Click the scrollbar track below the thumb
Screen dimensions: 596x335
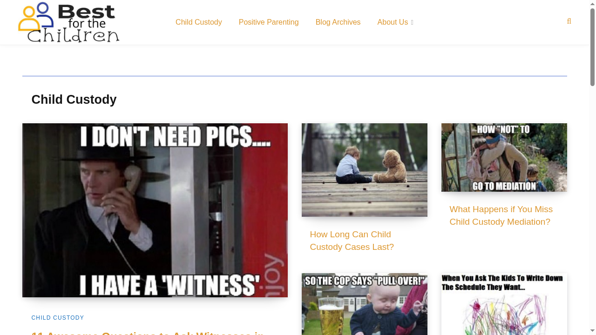592,209
